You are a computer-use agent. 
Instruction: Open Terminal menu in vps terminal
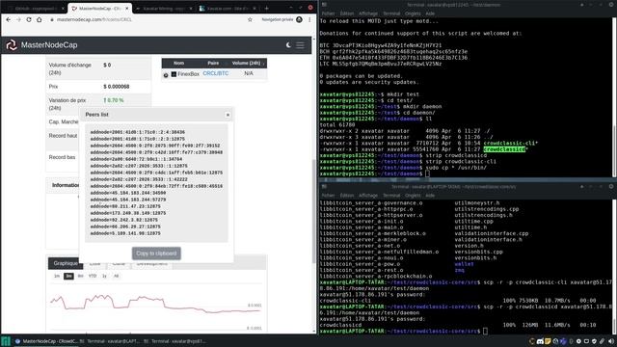391,13
